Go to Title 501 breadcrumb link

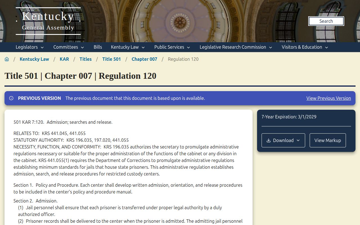[x=112, y=59]
